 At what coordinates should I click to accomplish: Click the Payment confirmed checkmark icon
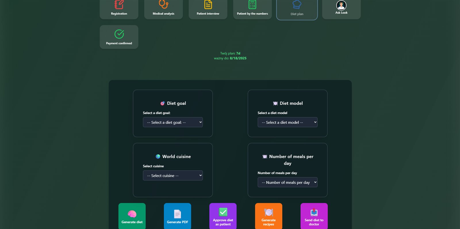tap(119, 34)
